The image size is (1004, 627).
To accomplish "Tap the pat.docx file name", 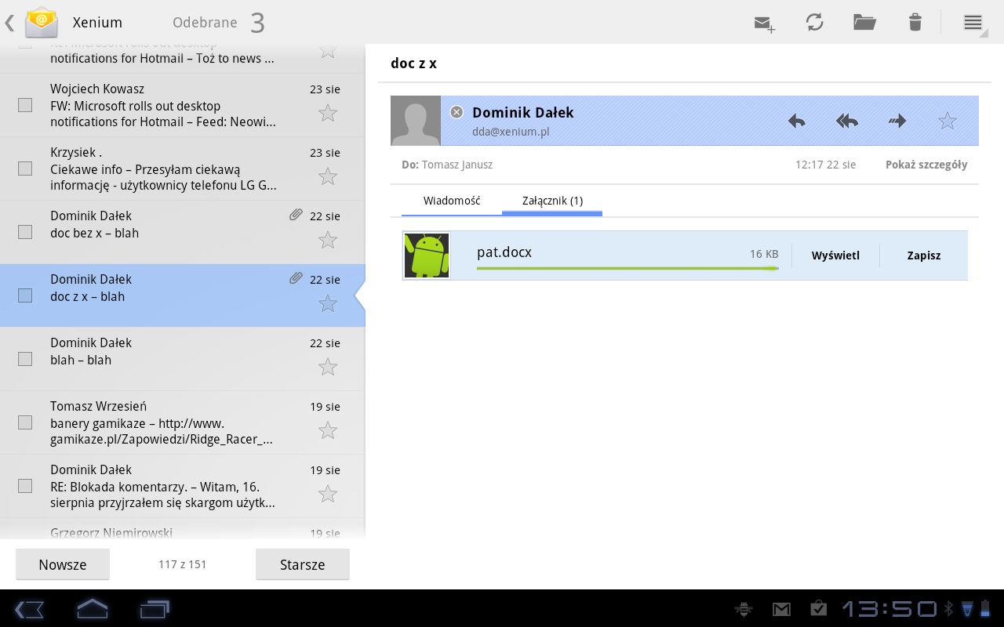I will [x=504, y=252].
